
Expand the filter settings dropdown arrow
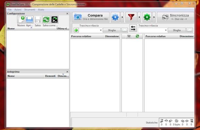pyautogui.click(x=139, y=17)
